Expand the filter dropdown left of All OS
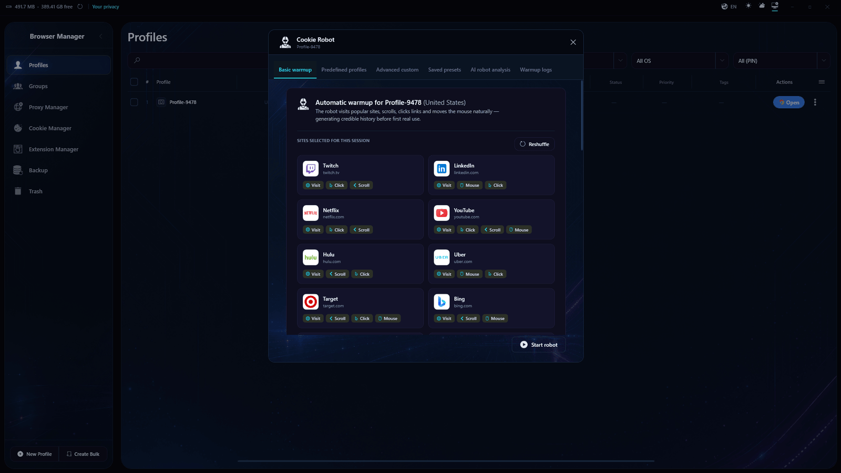The height and width of the screenshot is (473, 841). (x=620, y=60)
